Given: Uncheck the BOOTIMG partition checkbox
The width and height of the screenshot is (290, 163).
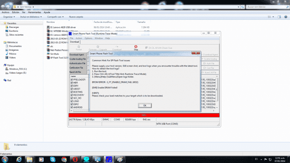Looking at the screenshot, I should 72,92.
